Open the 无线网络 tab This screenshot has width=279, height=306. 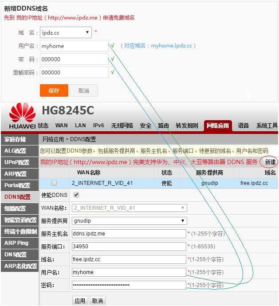[x=122, y=126]
